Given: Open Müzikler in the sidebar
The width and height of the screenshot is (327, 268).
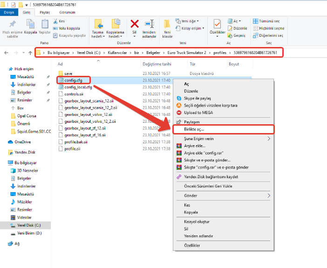Looking at the screenshot, I should [x=22, y=202].
